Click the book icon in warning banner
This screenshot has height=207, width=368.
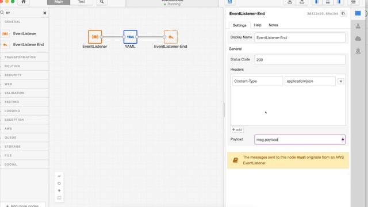235,160
